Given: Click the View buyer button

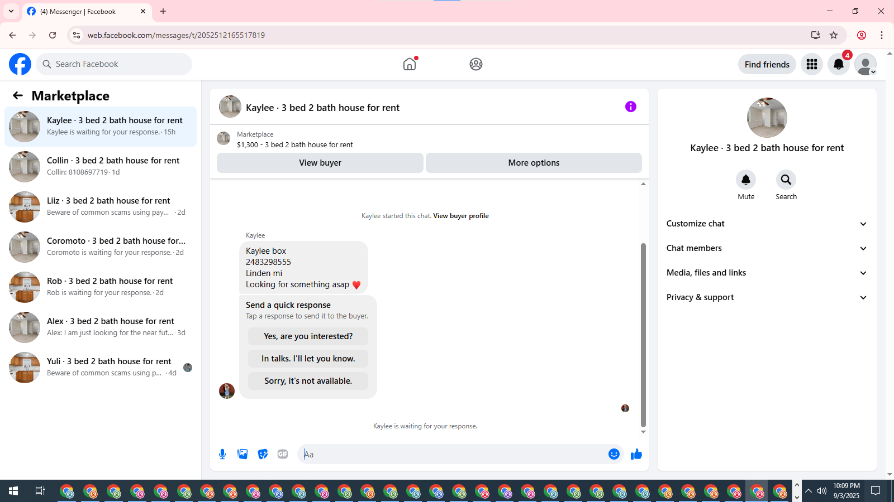Looking at the screenshot, I should coord(320,163).
